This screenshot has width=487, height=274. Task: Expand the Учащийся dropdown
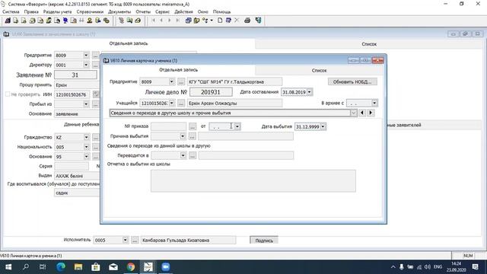pyautogui.click(x=172, y=104)
